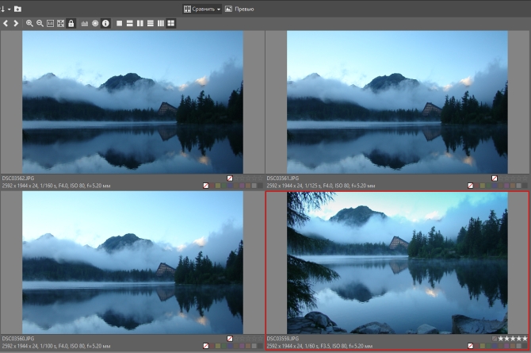
Task: Click the new folder button
Action: pos(17,9)
